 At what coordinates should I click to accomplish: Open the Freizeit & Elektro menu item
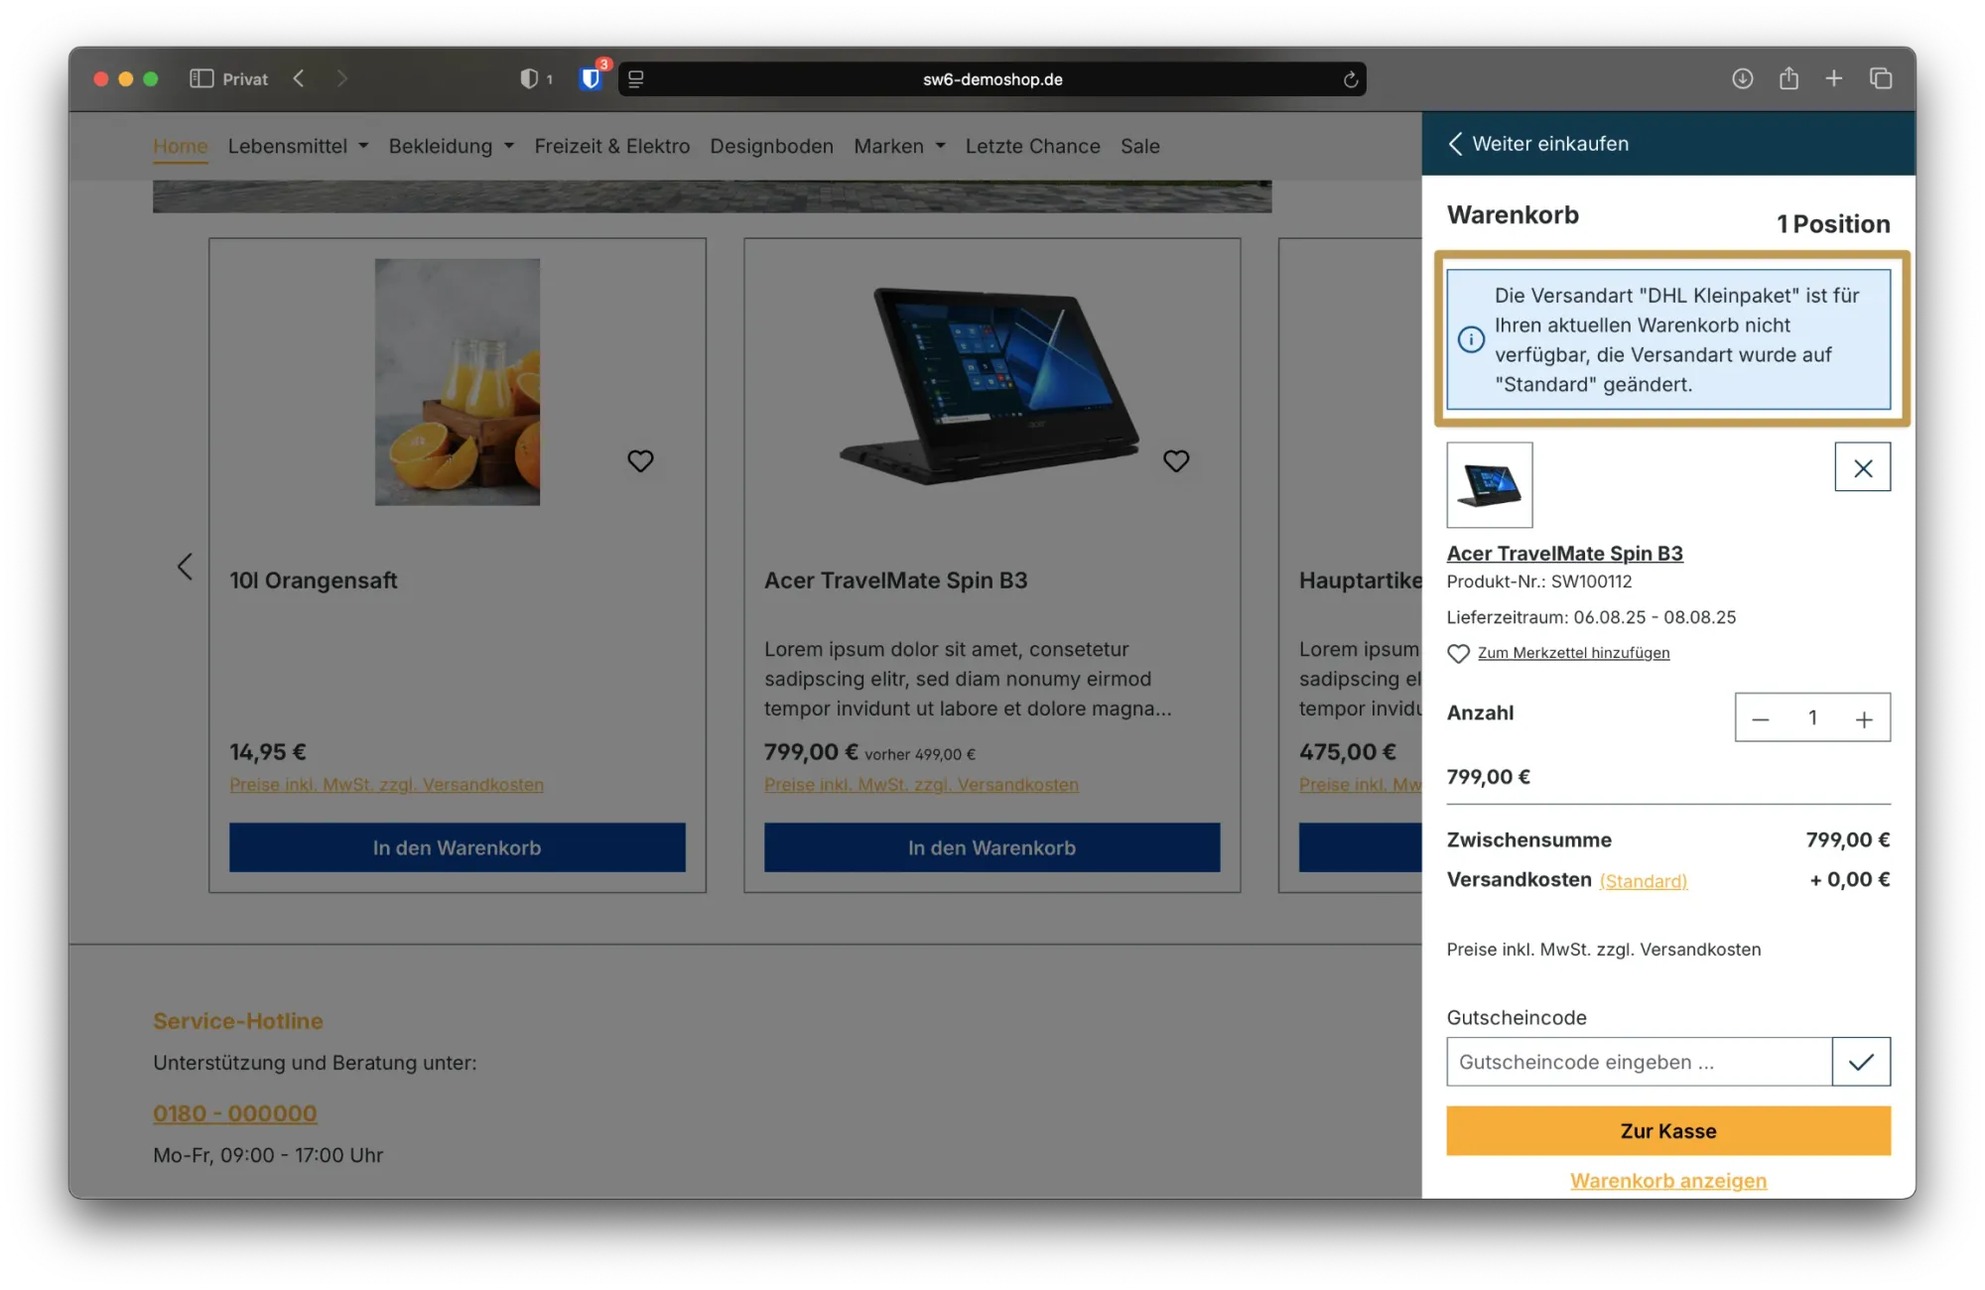pos(611,146)
